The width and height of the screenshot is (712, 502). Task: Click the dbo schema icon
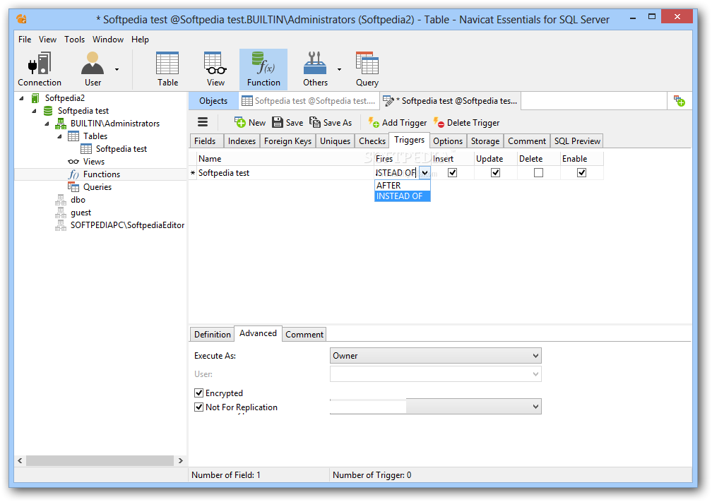pos(61,200)
